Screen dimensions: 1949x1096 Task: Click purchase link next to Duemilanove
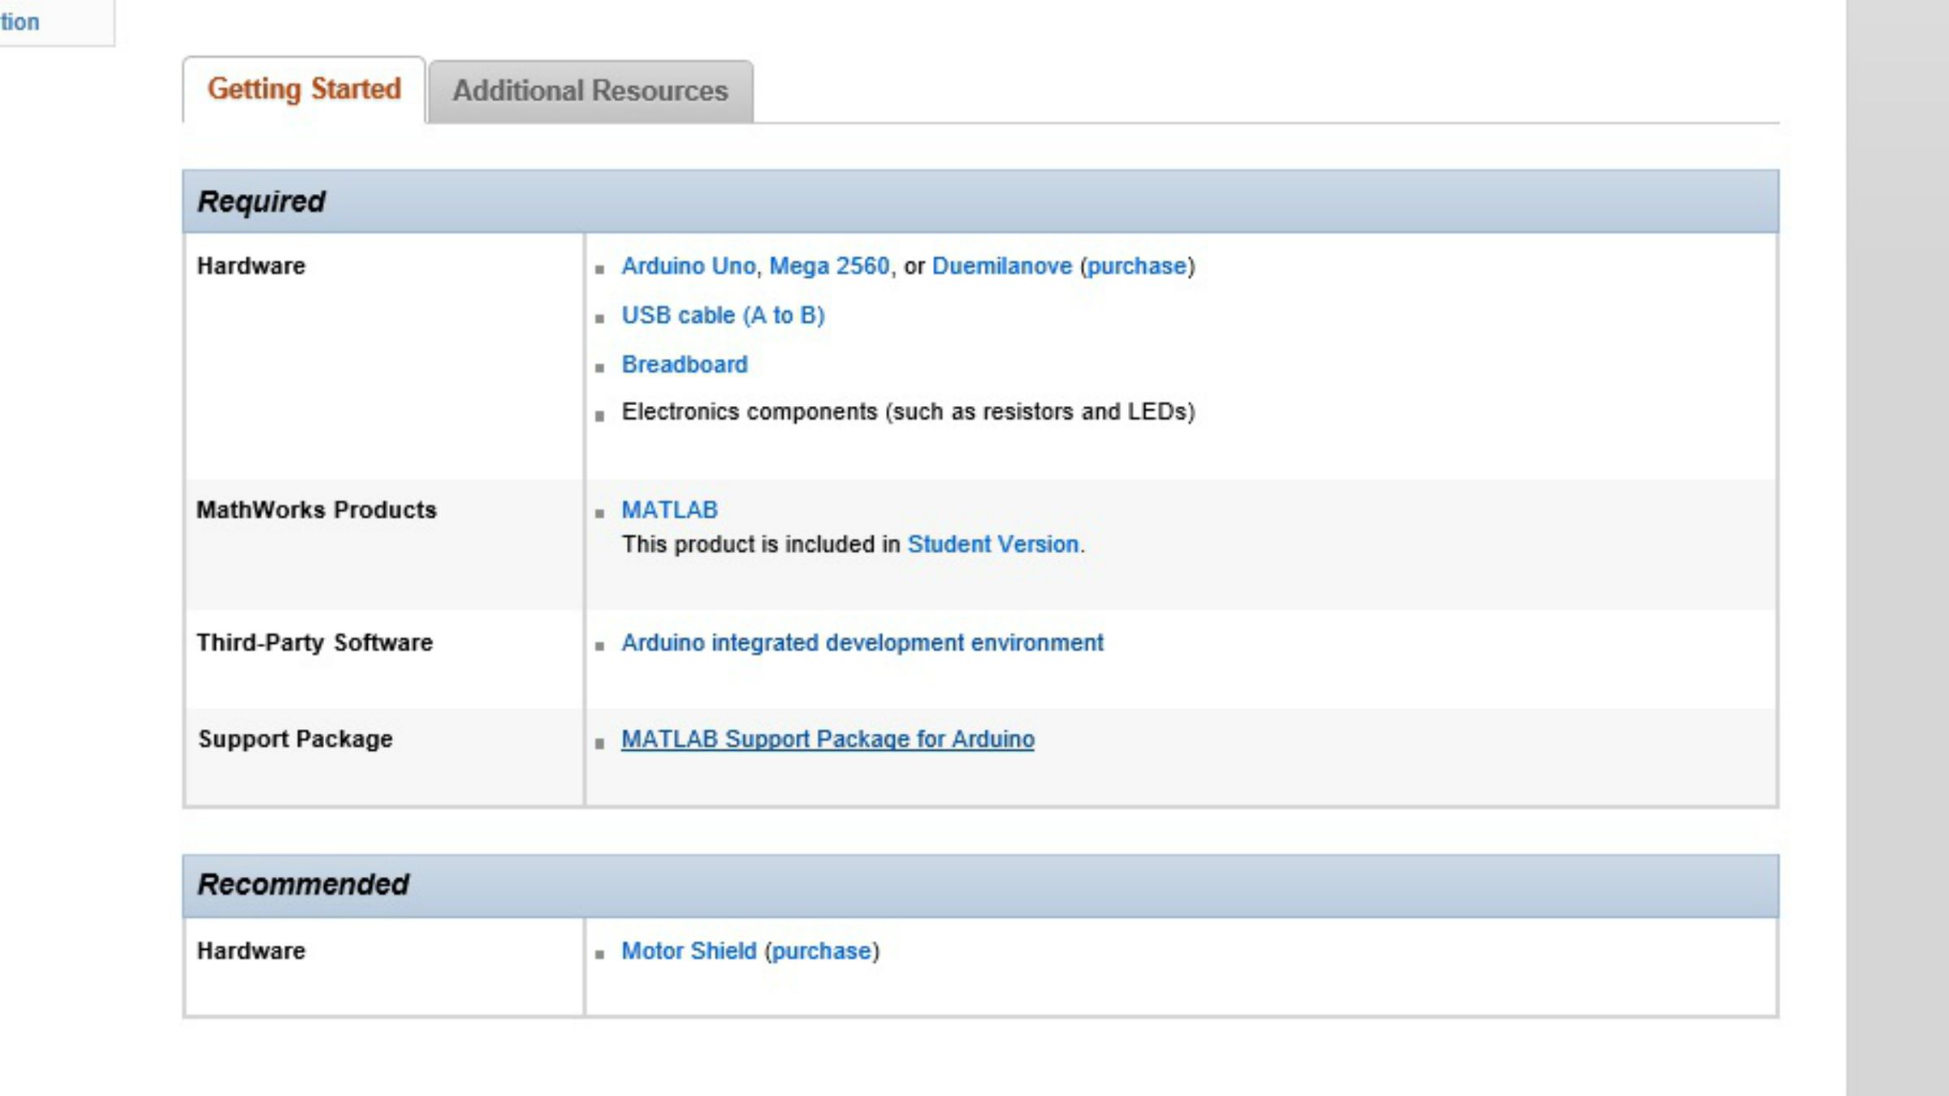1136,266
